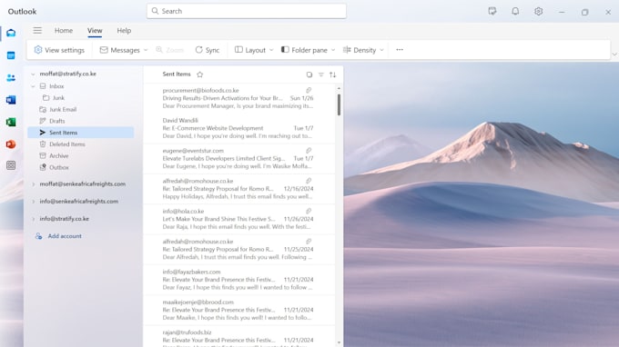The height and width of the screenshot is (347, 619).
Task: Launch the PowerPoint app icon
Action: pos(11,144)
